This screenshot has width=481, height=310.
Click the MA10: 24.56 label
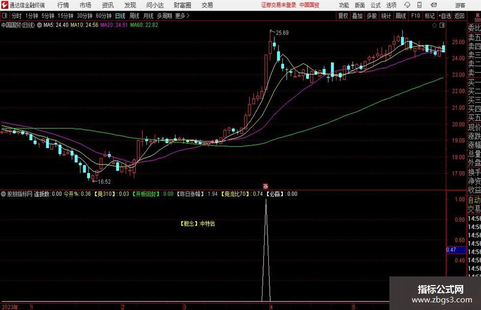(x=84, y=25)
